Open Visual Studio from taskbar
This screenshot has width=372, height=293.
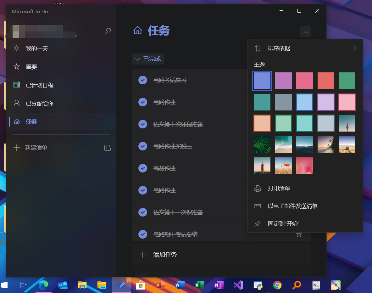[238, 285]
